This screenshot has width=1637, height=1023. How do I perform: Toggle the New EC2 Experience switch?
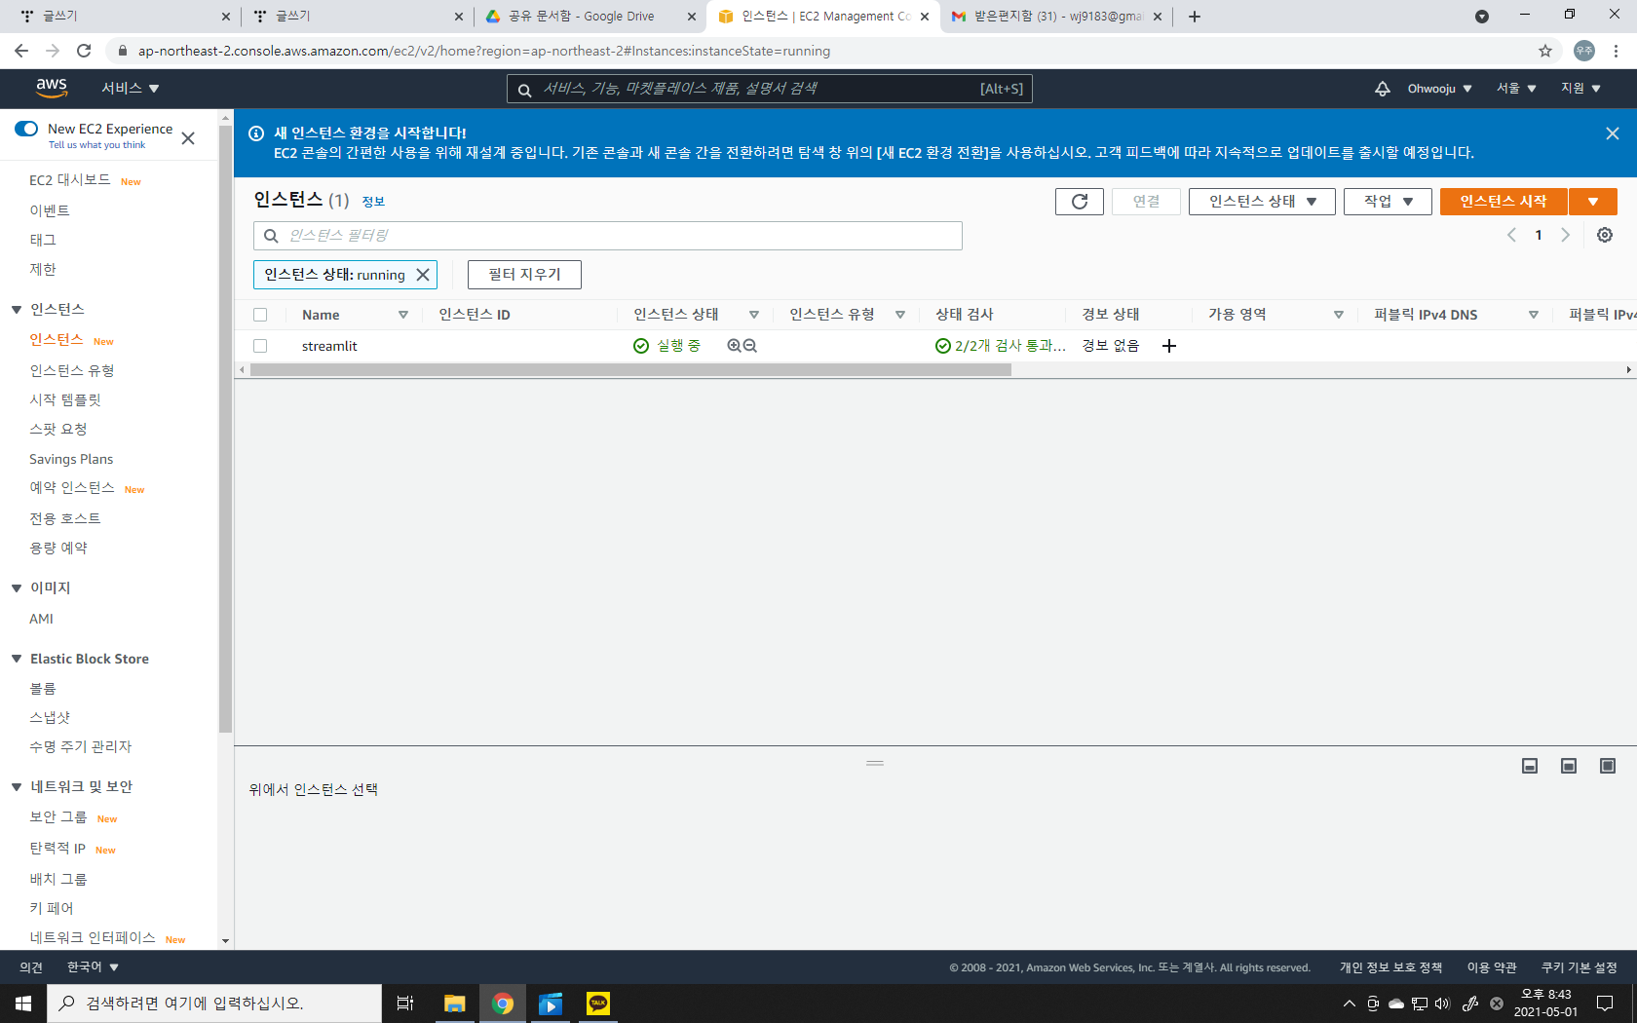pyautogui.click(x=26, y=129)
